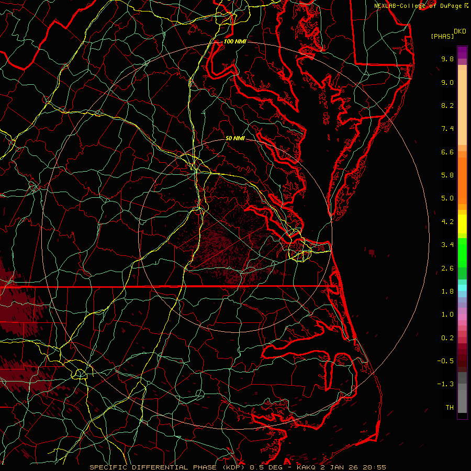
Task: Click the 2.6 scale value
Action: (x=447, y=268)
